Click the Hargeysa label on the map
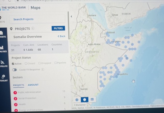 [116, 42]
